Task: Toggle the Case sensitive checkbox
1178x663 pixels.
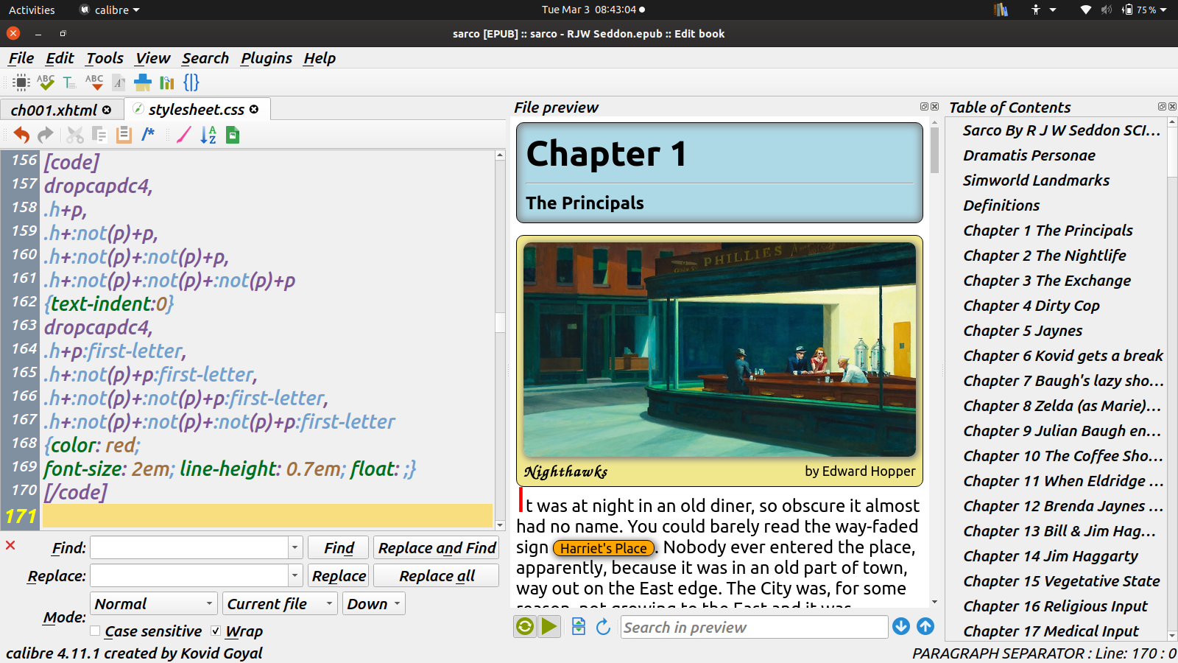Action: point(95,631)
